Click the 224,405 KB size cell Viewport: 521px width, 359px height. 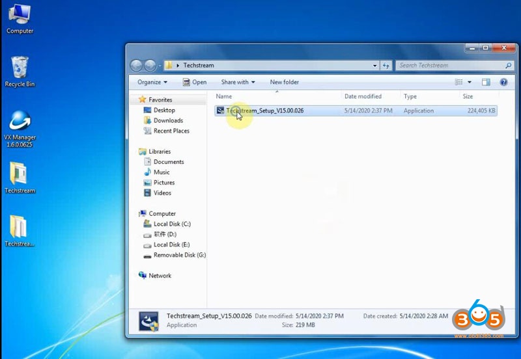(x=481, y=111)
